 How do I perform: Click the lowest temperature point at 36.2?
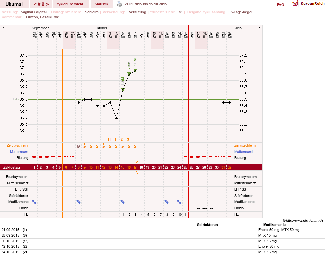[117, 118]
